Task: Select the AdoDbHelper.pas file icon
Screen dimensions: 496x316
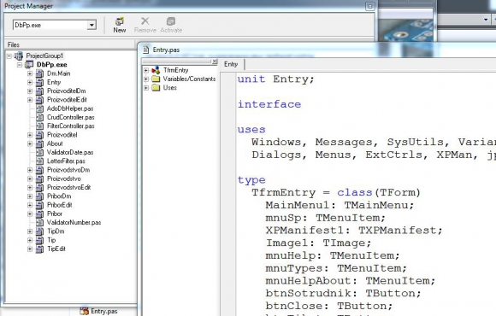Action: tap(39, 108)
